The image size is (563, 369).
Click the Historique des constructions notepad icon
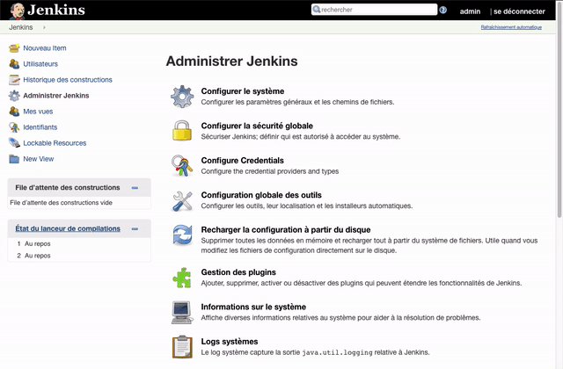pyautogui.click(x=14, y=80)
